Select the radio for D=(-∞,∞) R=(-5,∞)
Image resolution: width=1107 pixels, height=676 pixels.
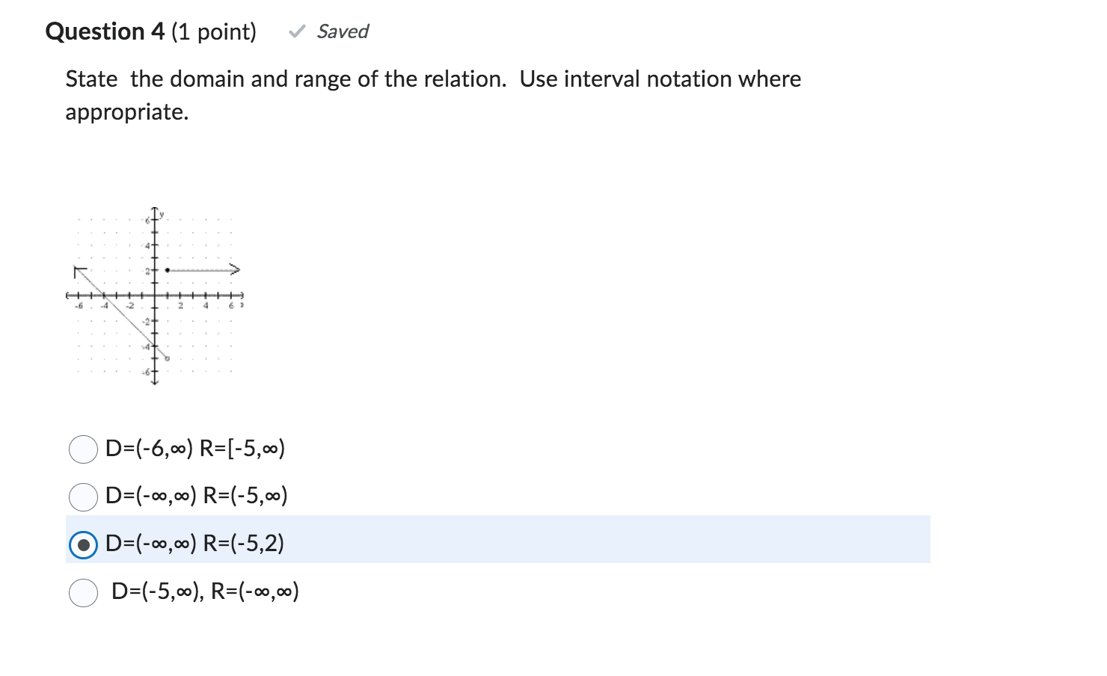[83, 496]
